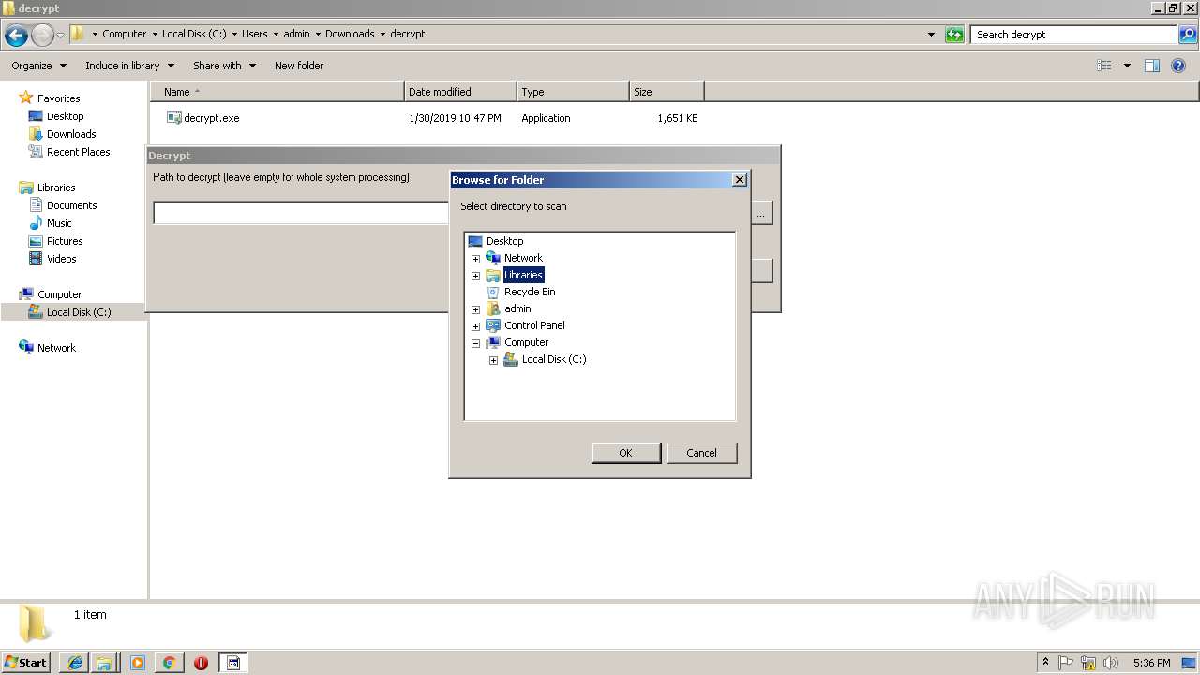
Task: Select Videos in the sidebar
Action: 62,259
